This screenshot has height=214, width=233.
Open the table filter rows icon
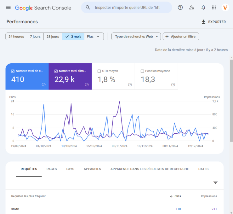pyautogui.click(x=215, y=182)
